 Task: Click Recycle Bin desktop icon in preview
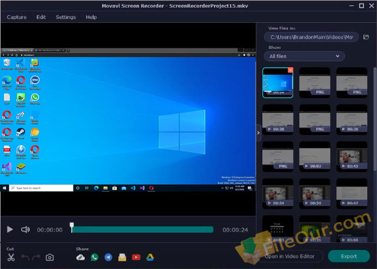(x=7, y=64)
